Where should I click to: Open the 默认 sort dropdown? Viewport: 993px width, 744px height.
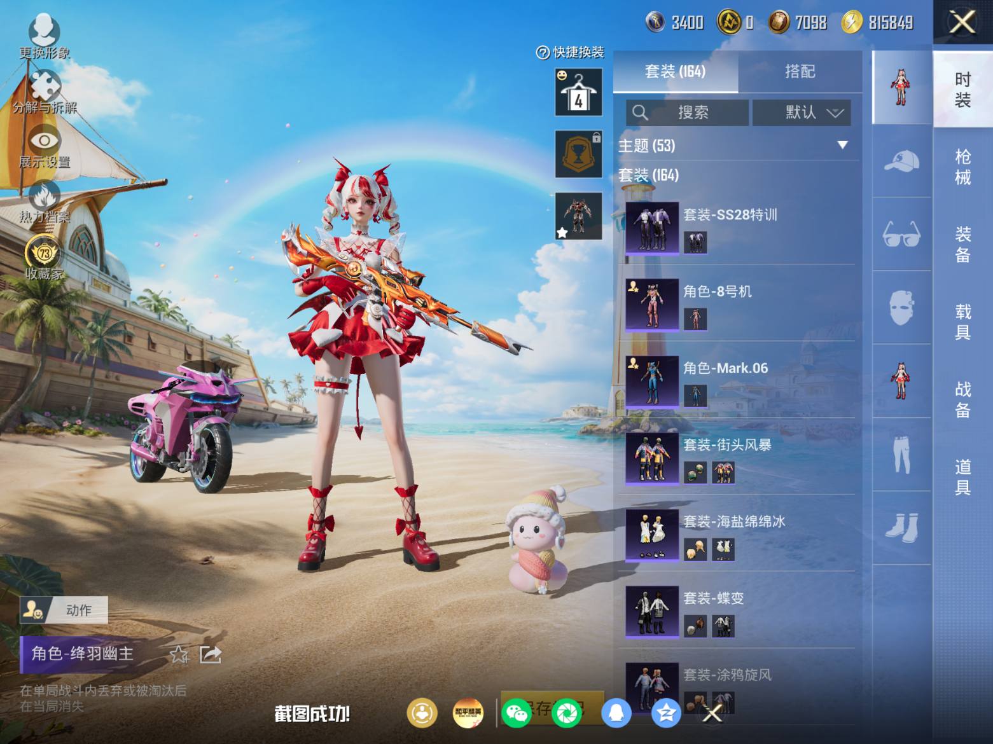point(802,113)
